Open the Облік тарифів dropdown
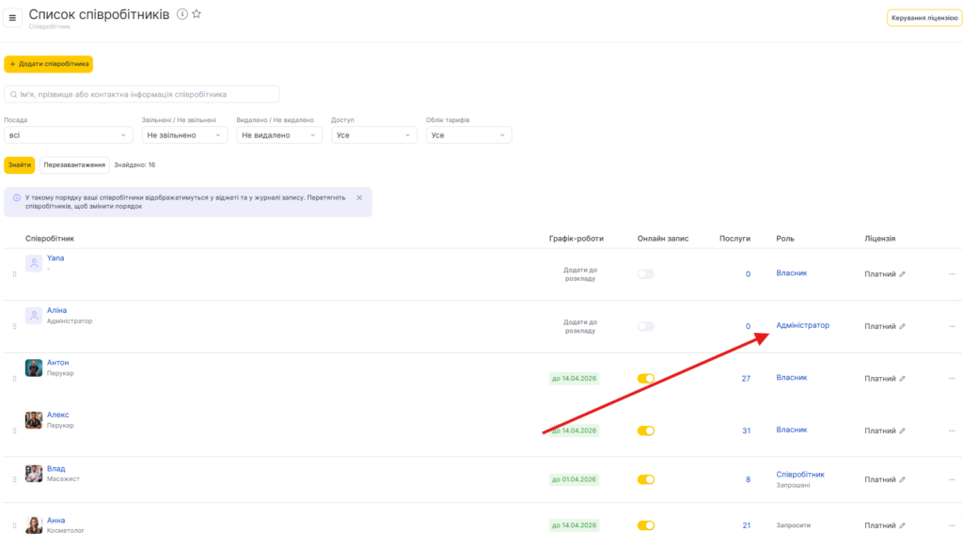 [x=468, y=135]
